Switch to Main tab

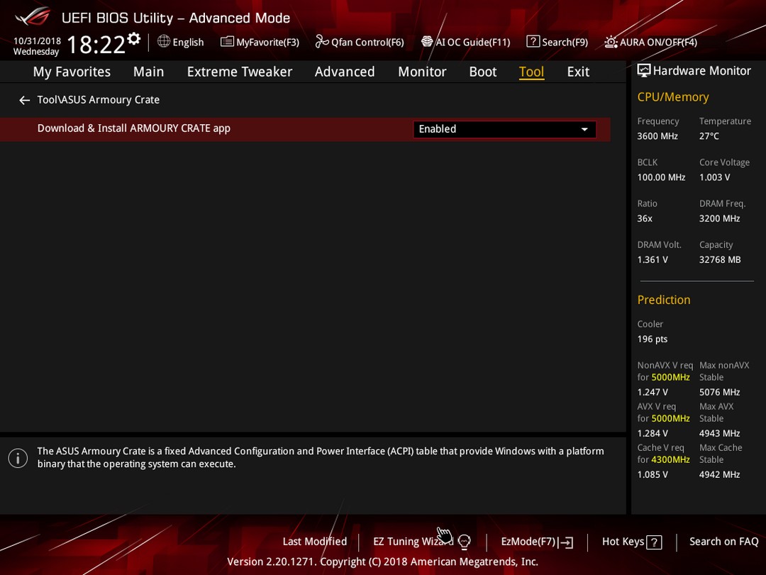point(148,72)
